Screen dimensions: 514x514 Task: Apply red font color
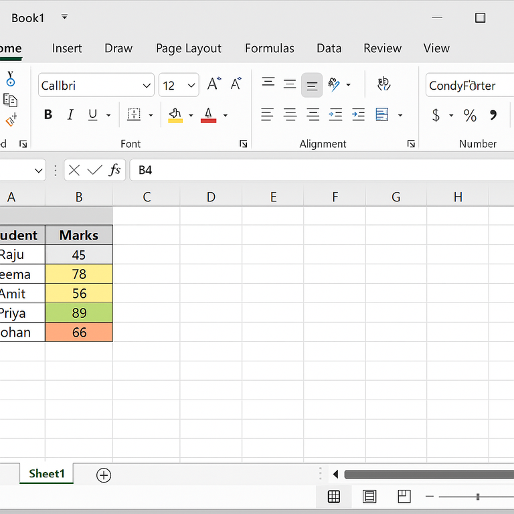click(209, 115)
